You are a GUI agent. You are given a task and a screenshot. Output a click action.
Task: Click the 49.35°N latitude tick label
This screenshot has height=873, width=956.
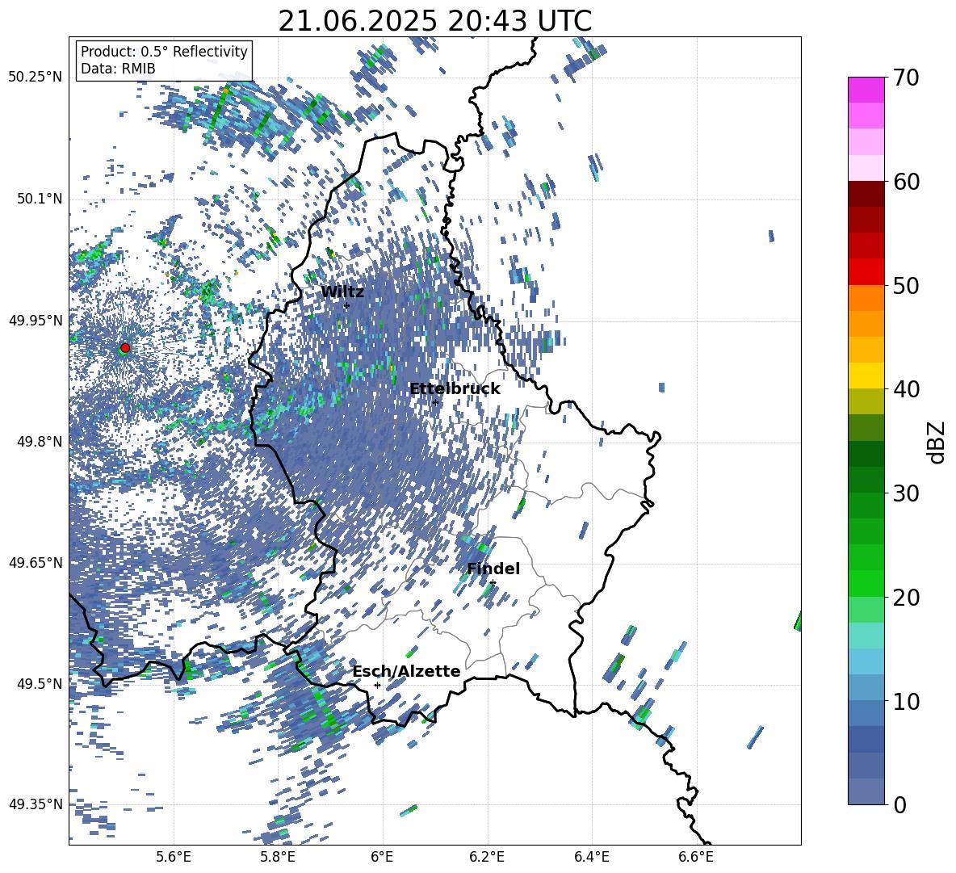pyautogui.click(x=36, y=804)
